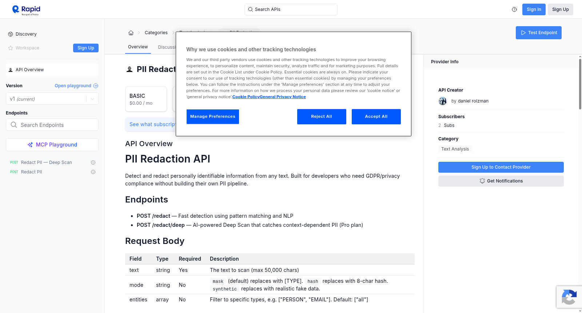Click info icon for Redact PII — Deep Scan
The width and height of the screenshot is (582, 313).
point(93,162)
